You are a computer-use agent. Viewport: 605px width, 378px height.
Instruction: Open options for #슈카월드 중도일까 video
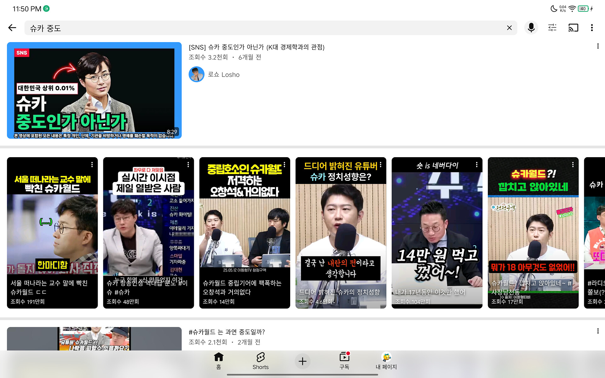597,331
